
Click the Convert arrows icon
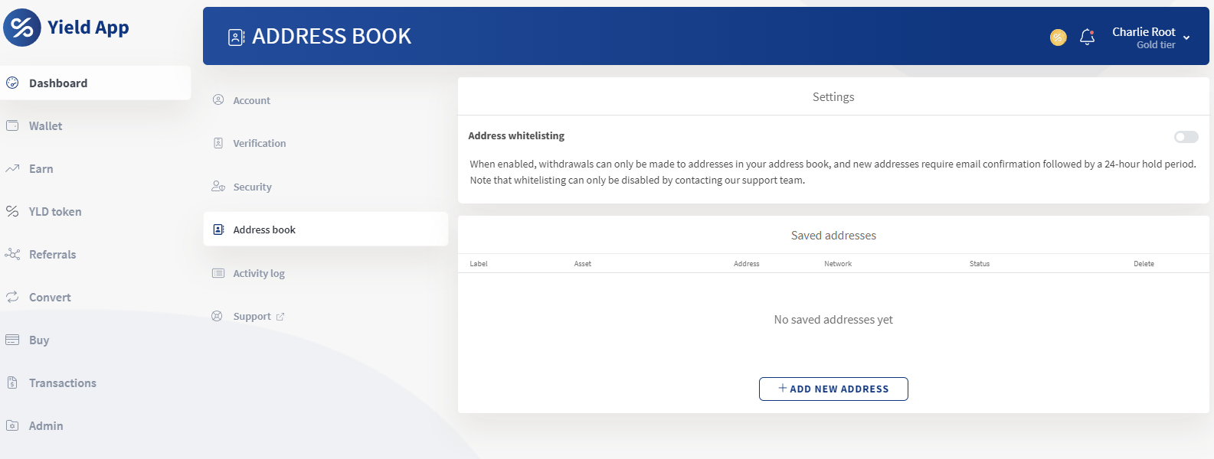[x=12, y=297]
